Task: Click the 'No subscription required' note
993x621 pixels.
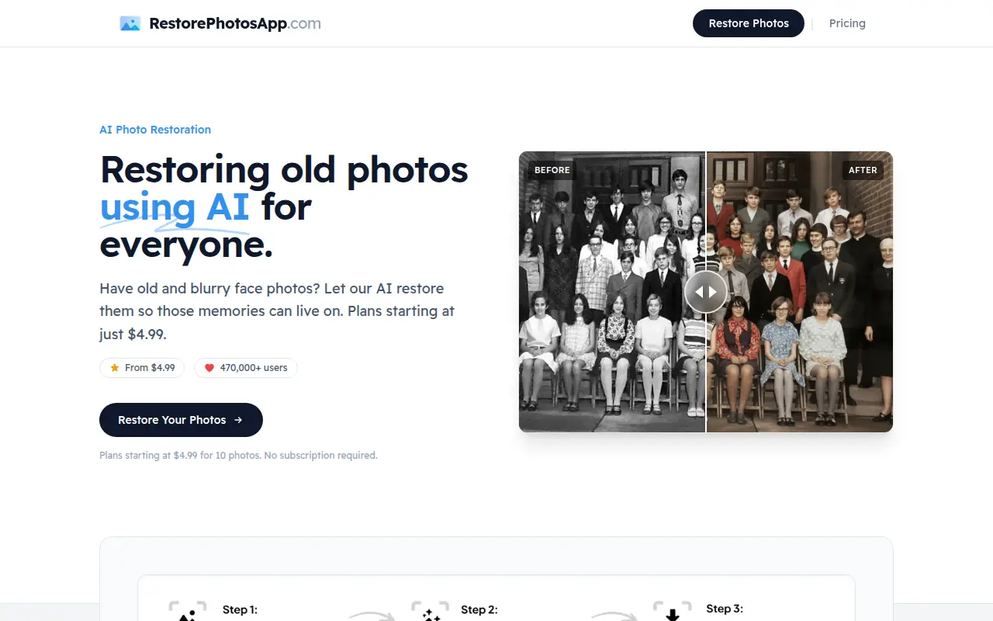Action: 320,456
